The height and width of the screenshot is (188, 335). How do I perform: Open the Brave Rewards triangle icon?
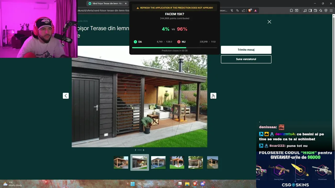click(x=255, y=10)
